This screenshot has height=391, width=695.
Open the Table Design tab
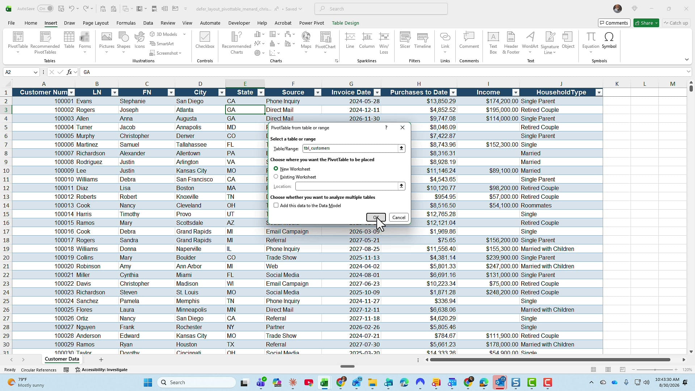click(x=345, y=23)
